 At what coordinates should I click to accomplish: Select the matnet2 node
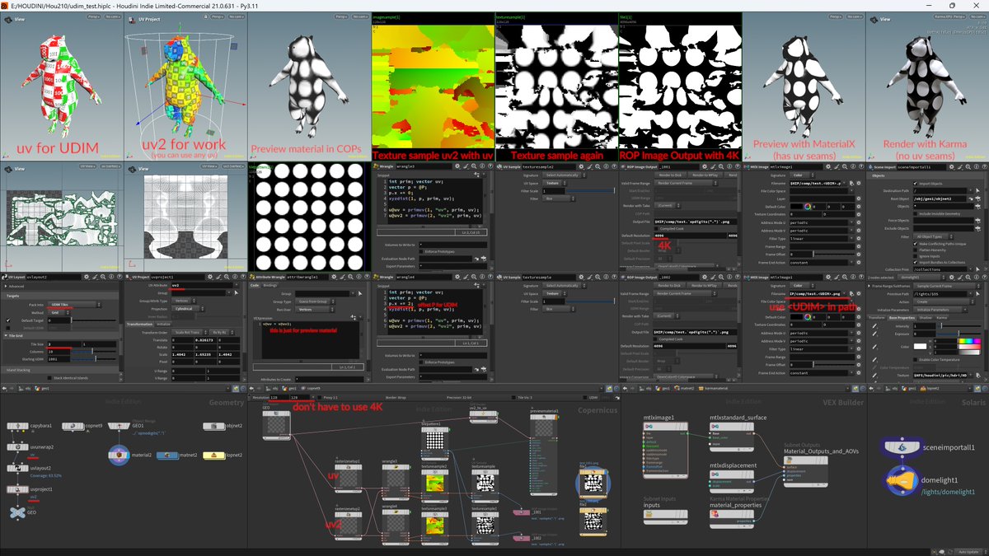click(x=166, y=455)
